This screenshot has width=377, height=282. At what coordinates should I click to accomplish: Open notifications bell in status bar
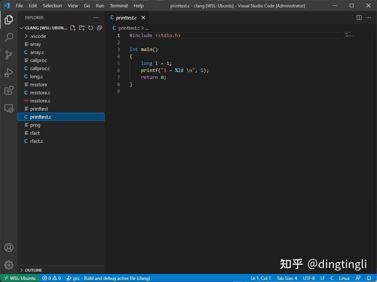pos(369,278)
